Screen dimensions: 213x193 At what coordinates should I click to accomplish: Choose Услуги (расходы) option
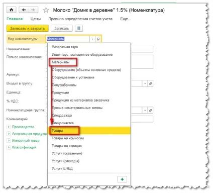[x=89, y=161]
